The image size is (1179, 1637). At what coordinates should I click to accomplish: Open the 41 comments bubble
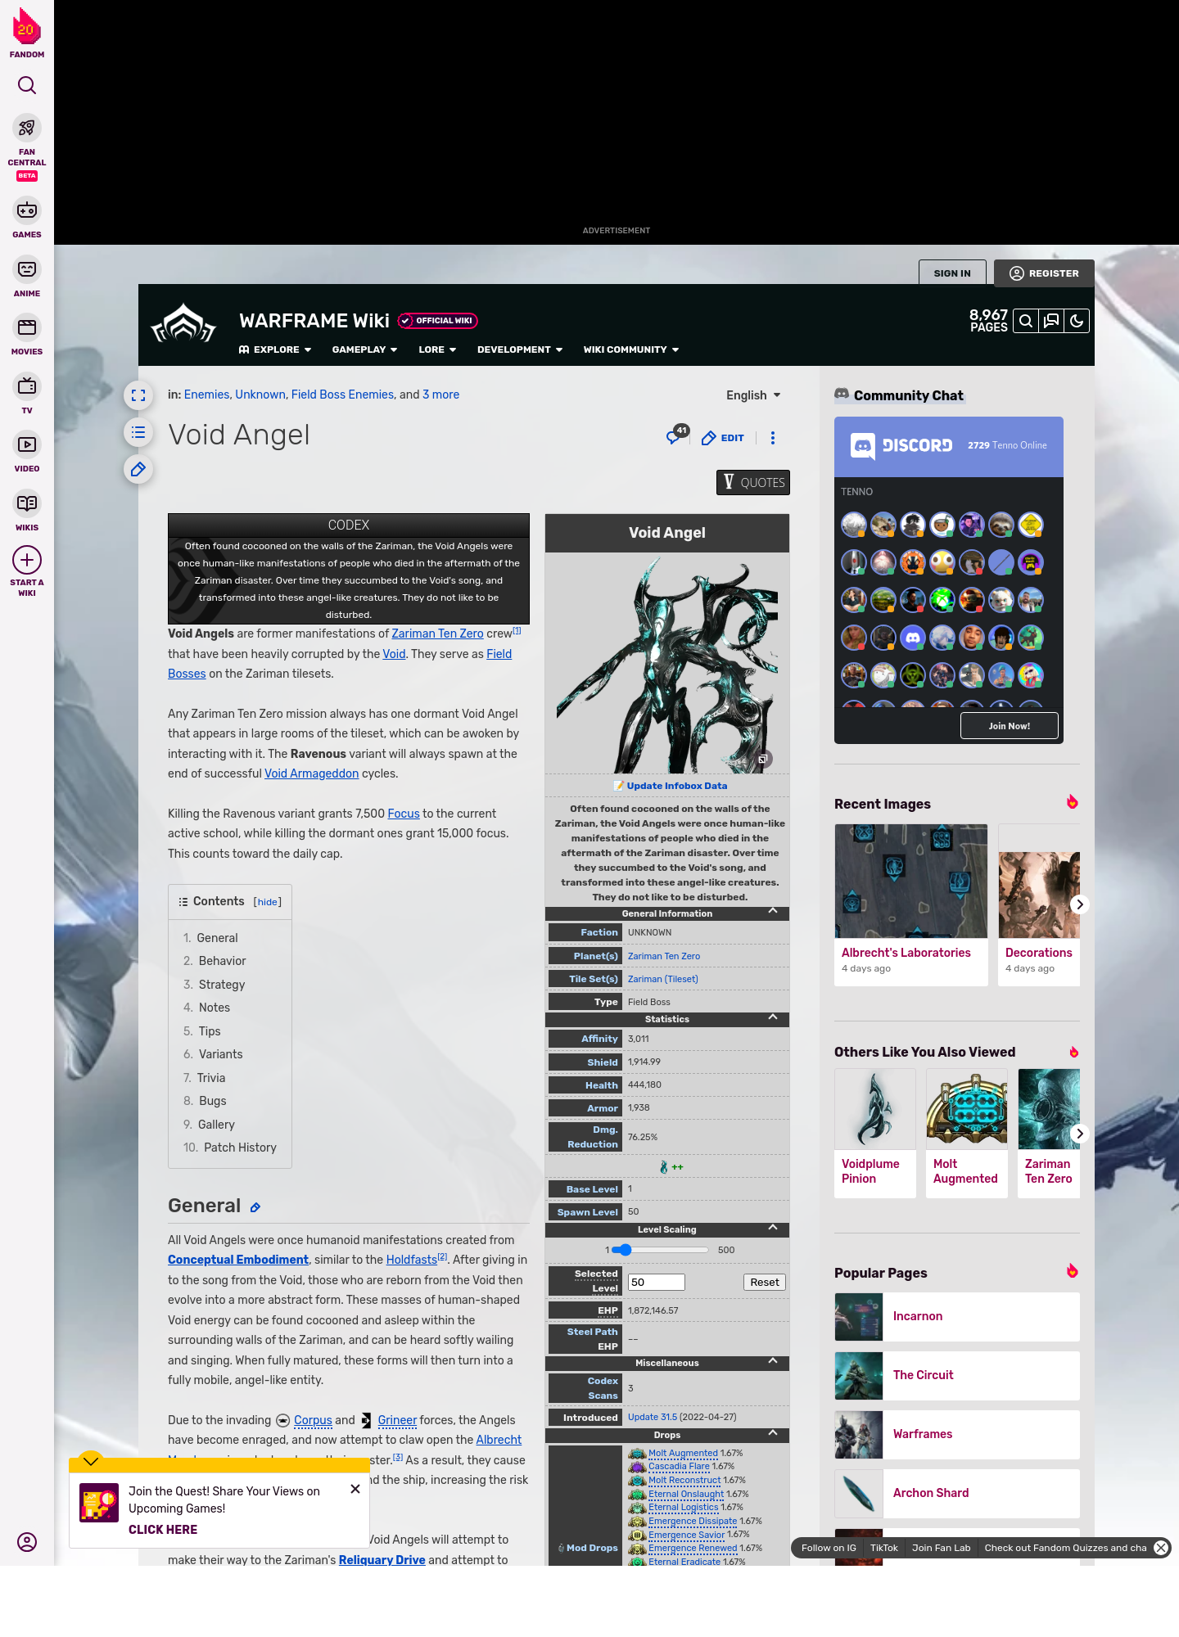pos(676,435)
